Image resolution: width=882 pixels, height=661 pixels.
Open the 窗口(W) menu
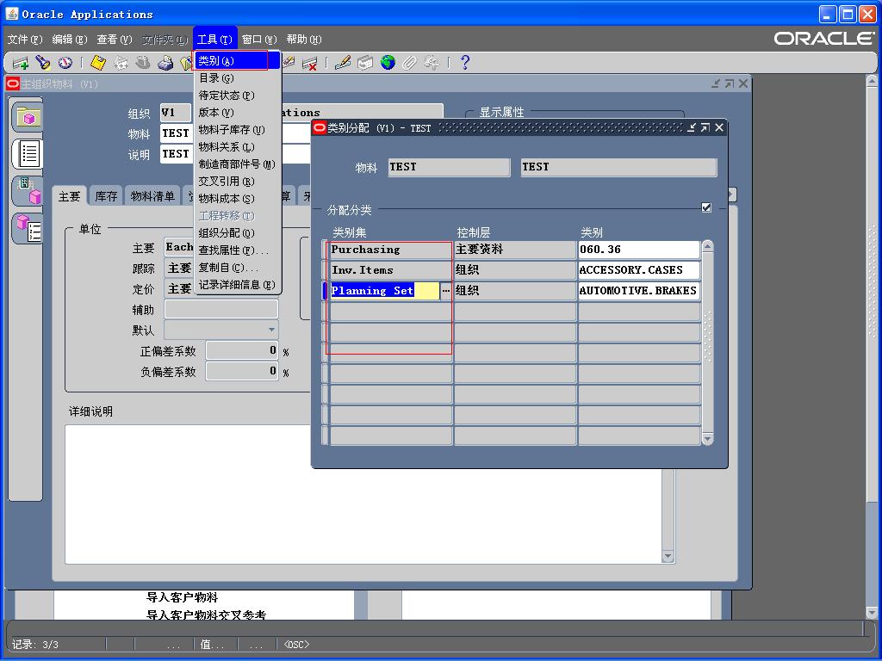point(259,40)
